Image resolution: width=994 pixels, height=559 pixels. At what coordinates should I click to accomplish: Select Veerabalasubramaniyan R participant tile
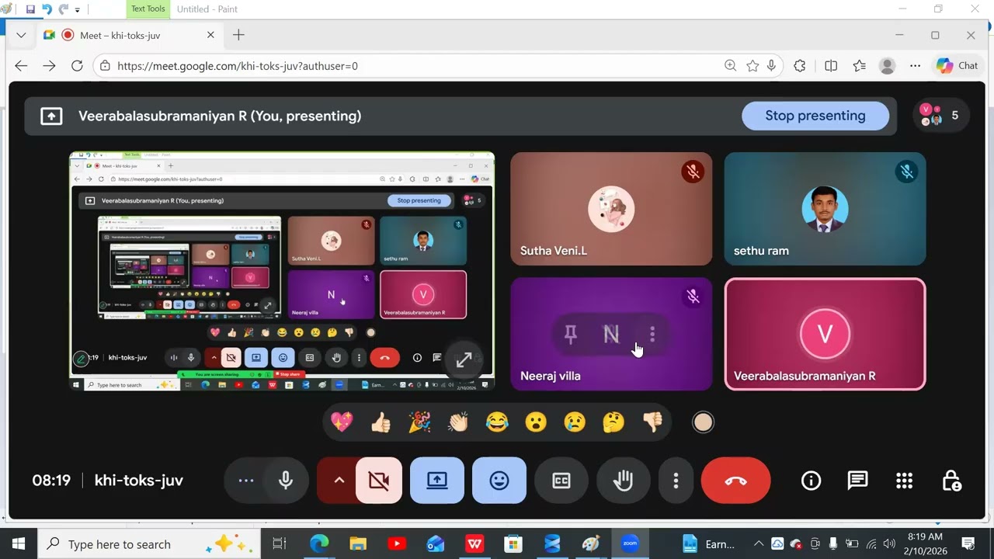click(825, 334)
